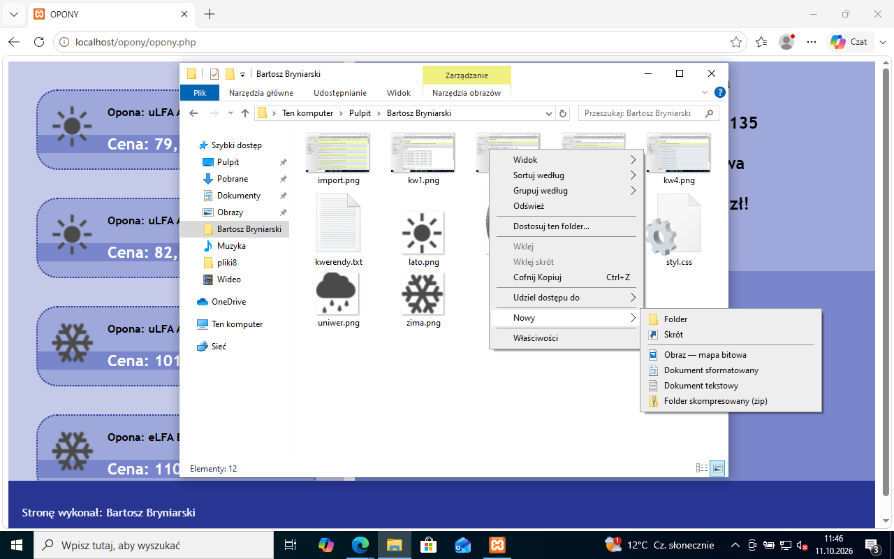This screenshot has width=894, height=559.
Task: Expand the Widok submenu arrow
Action: click(633, 160)
